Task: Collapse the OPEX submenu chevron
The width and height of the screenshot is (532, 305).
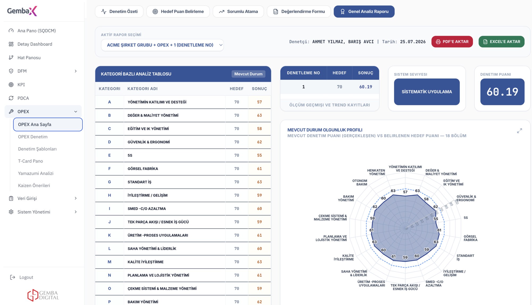Action: coord(76,112)
